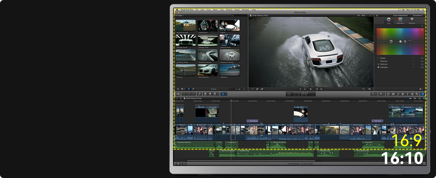Select the Shadows radio option
Viewport: 436px width, 178px height.
379,61
